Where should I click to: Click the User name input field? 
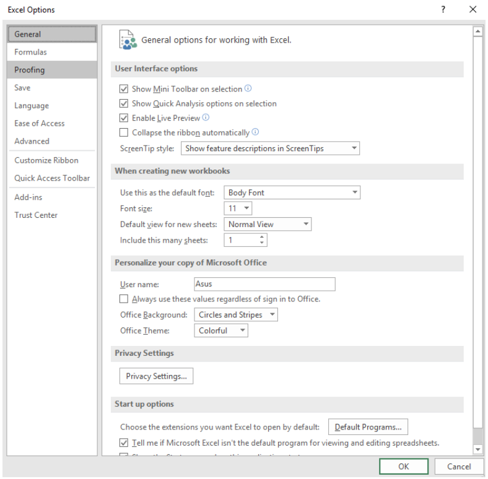pyautogui.click(x=264, y=284)
